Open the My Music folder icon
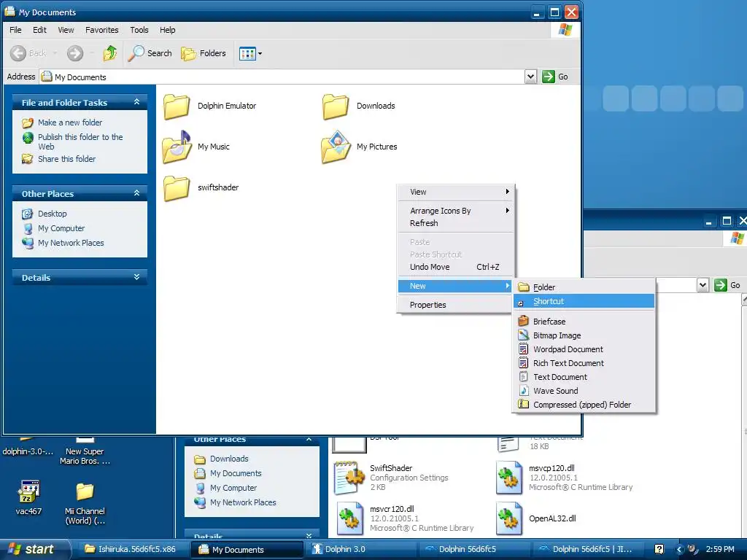 [177, 147]
